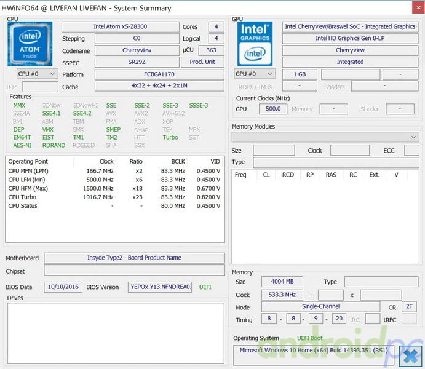Image resolution: width=425 pixels, height=369 pixels.
Task: Click the memory timing value 20
Action: point(339,319)
